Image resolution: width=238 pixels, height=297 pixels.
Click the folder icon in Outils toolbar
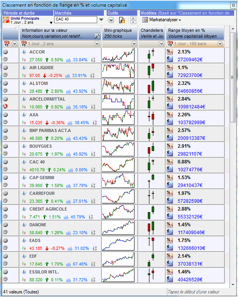pyautogui.click(x=122, y=20)
